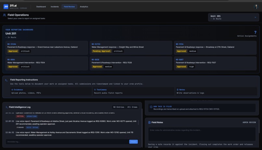Click the YOUR REPORTING DASHBOARD heading
The width and height of the screenshot is (262, 150).
(x=19, y=30)
